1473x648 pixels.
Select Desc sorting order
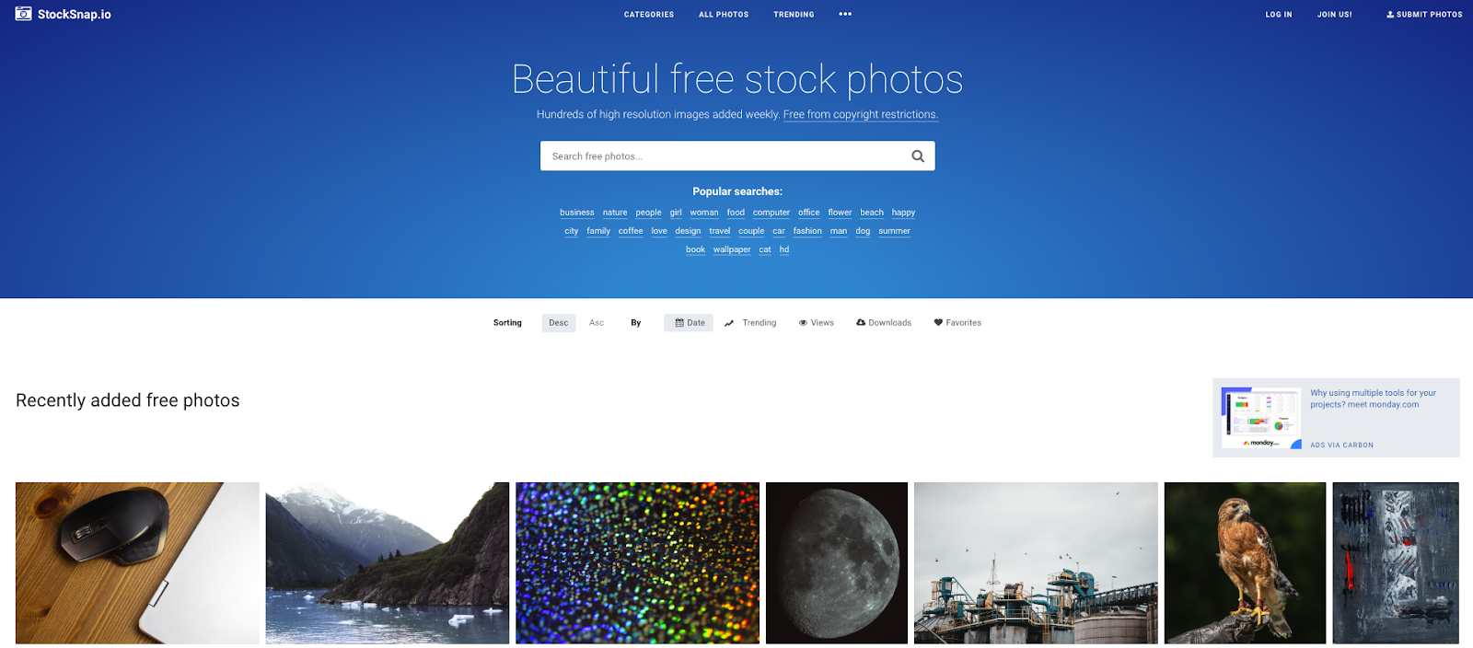tap(559, 323)
